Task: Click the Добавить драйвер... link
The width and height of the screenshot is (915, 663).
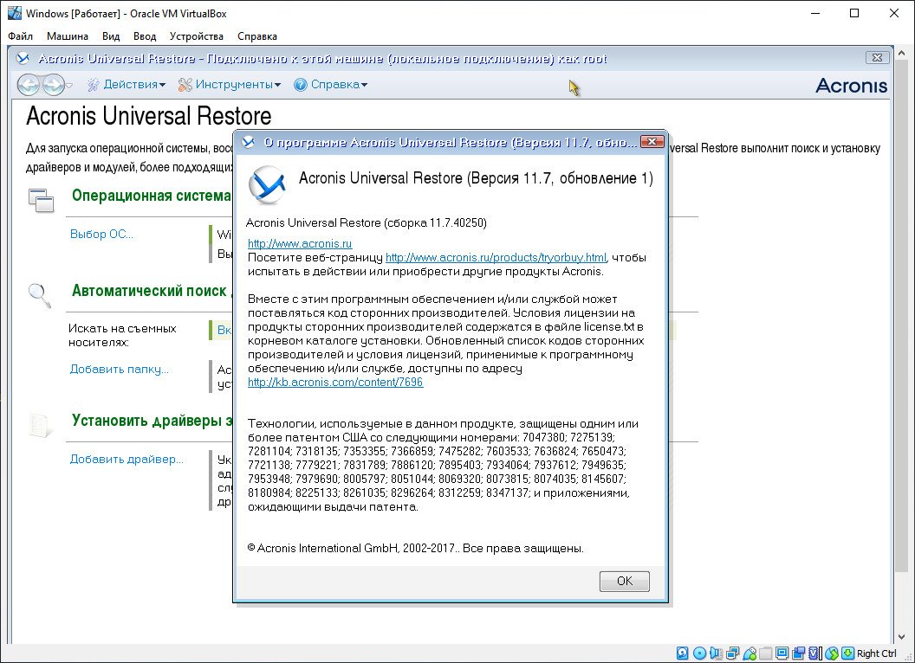Action: (127, 460)
